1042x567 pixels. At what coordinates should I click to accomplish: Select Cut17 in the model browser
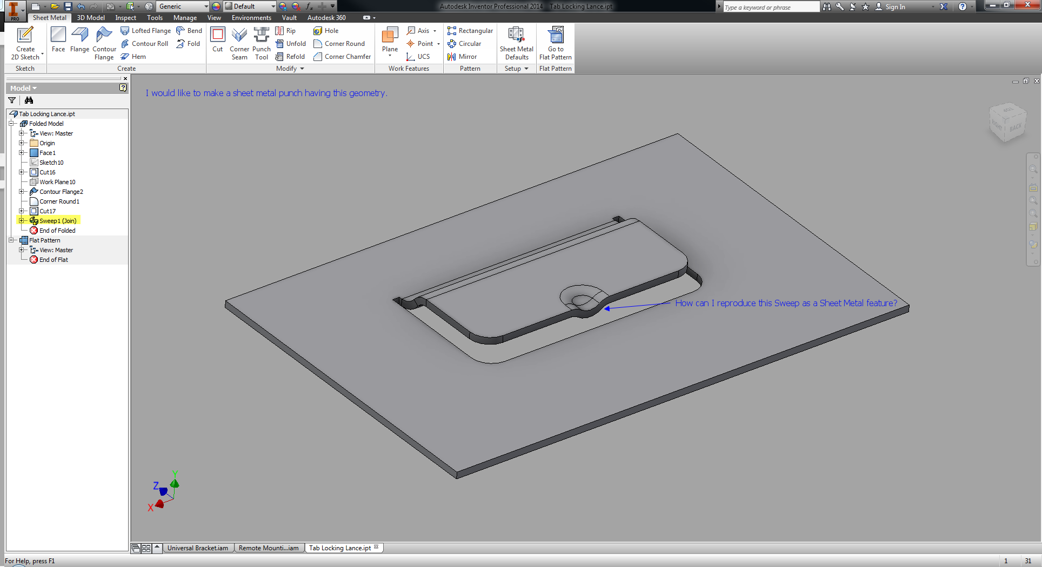(48, 211)
